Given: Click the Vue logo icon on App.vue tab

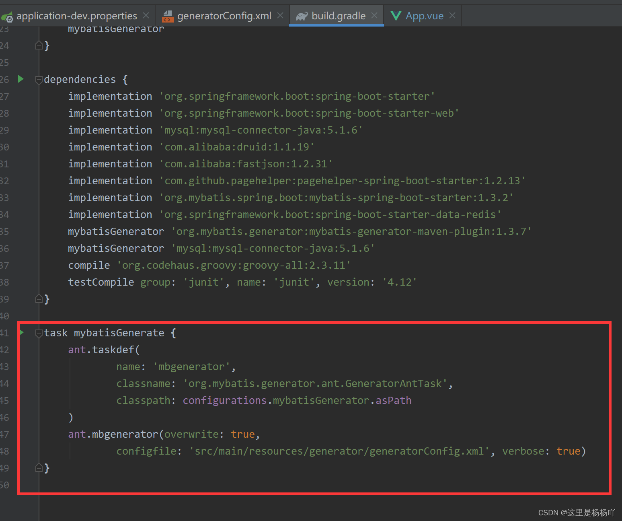Looking at the screenshot, I should tap(396, 16).
